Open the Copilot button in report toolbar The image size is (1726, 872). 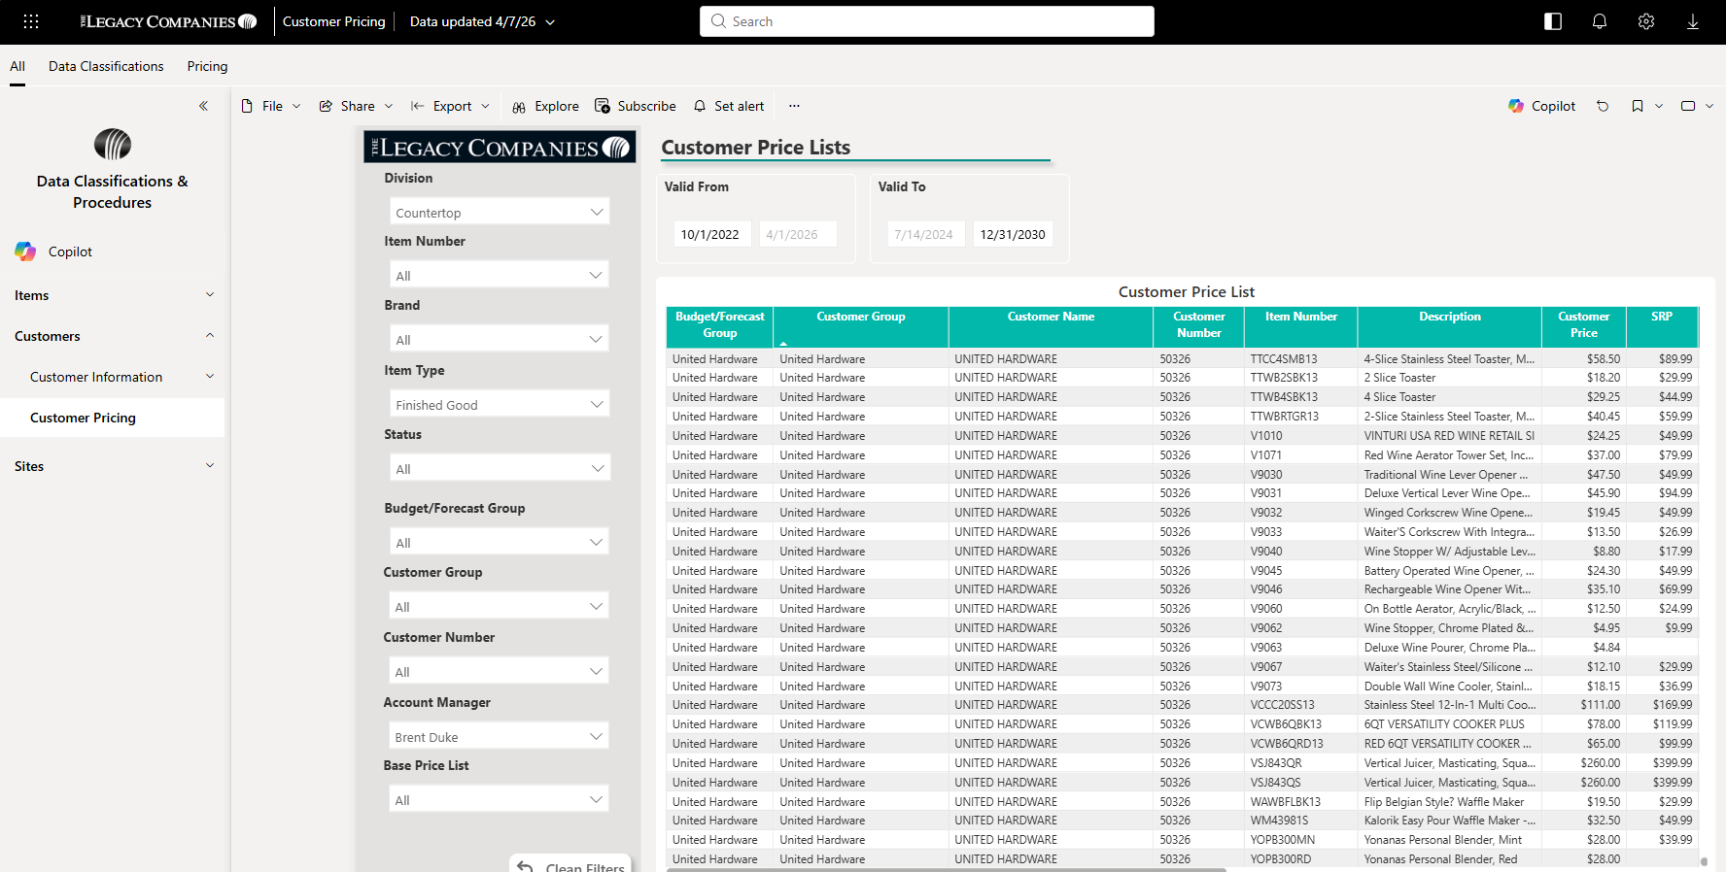[1542, 106]
